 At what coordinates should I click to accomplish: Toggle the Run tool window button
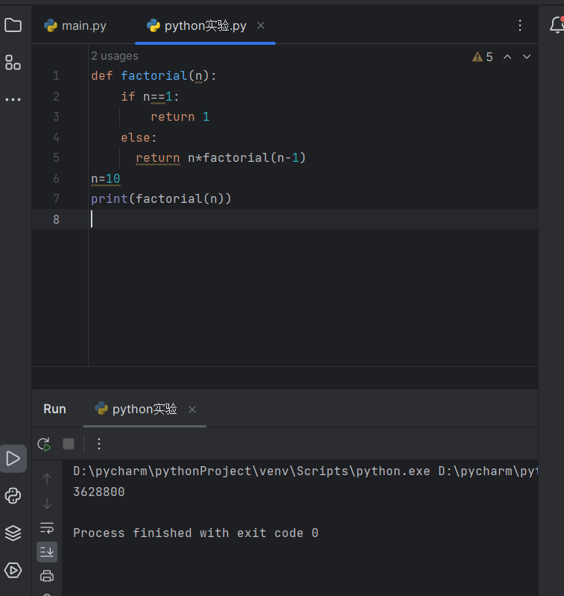tap(13, 458)
